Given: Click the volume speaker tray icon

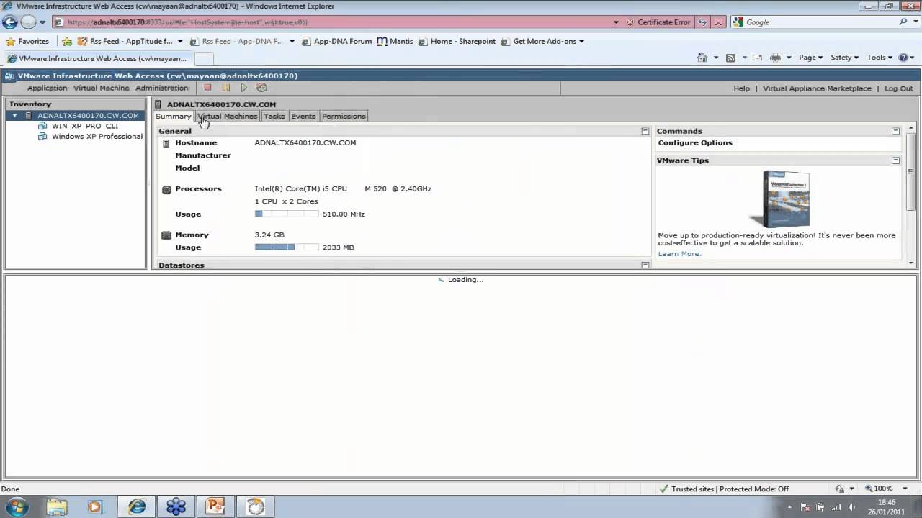Looking at the screenshot, I should (852, 507).
